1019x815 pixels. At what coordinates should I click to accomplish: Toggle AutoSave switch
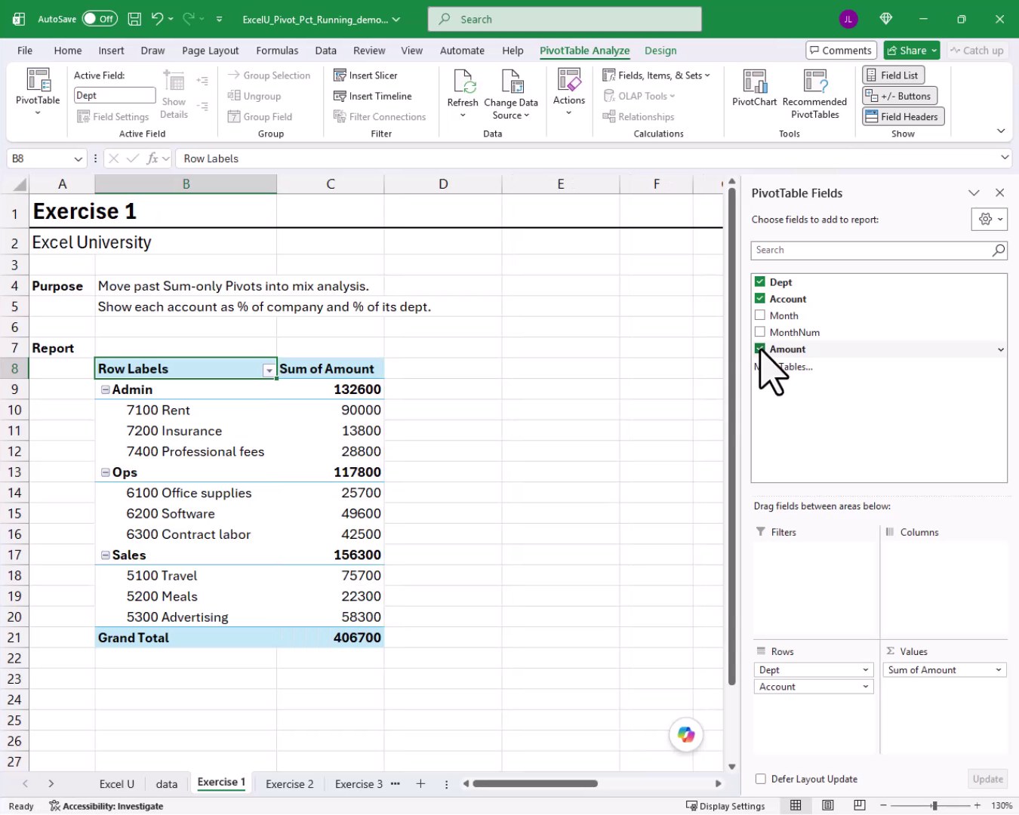pos(100,19)
